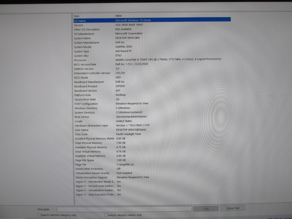Select the Windows Directory row
The height and width of the screenshot is (219, 292).
tap(152, 108)
